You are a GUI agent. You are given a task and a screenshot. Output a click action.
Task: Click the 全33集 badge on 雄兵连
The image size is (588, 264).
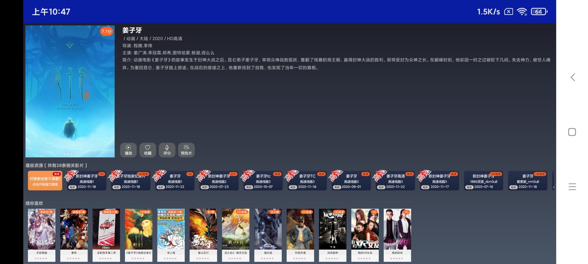(274, 212)
